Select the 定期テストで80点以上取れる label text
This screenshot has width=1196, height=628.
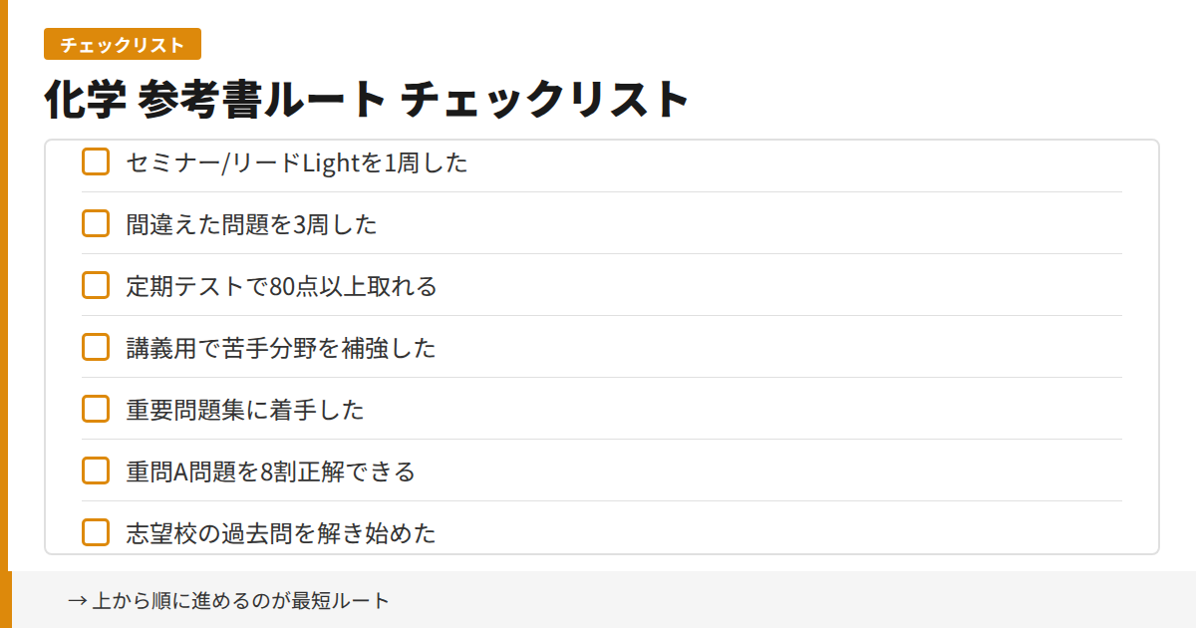pos(281,286)
